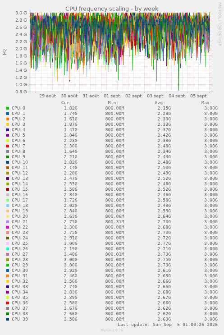Click the Munin 2.0.76 version text
The image size is (224, 335).
pyautogui.click(x=112, y=330)
